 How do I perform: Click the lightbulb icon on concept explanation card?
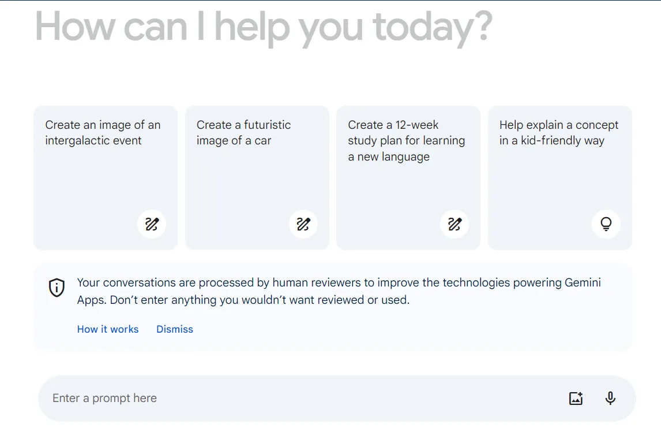coord(606,224)
